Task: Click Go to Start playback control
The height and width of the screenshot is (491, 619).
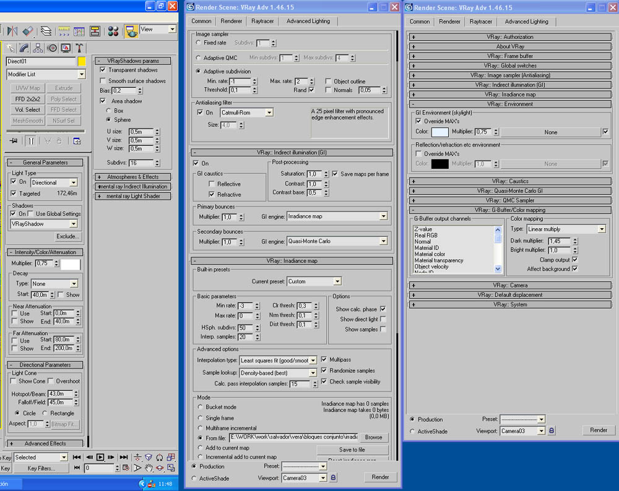Action: coord(77,457)
